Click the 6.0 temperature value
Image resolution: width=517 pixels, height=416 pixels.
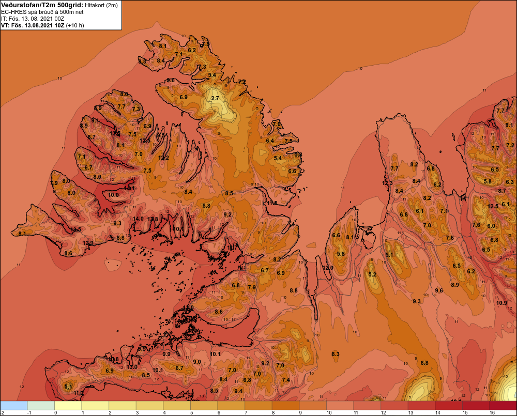click(491, 226)
